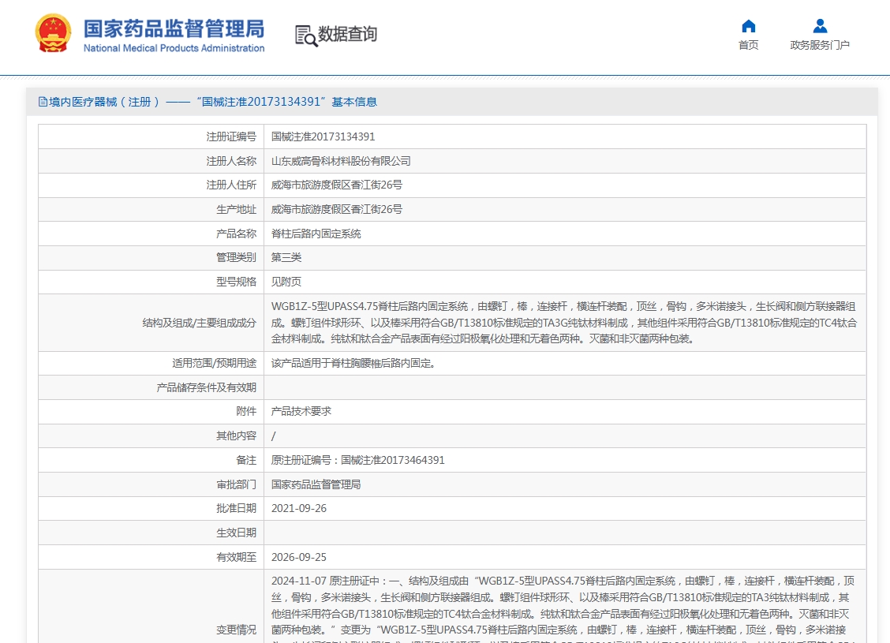Click the 管理类别 label
Image resolution: width=890 pixels, height=643 pixels.
point(236,258)
